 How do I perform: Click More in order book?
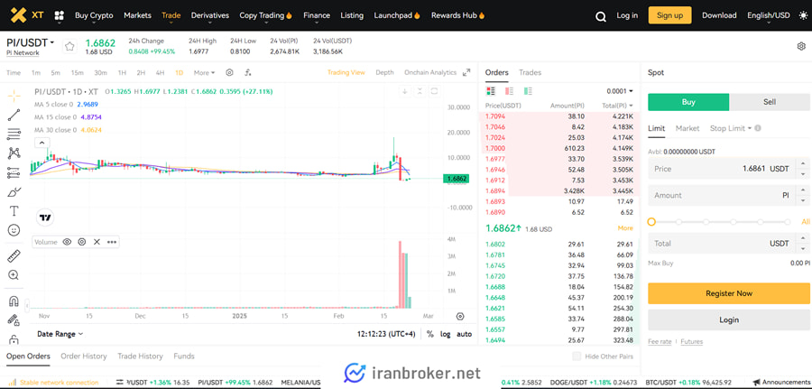point(625,228)
